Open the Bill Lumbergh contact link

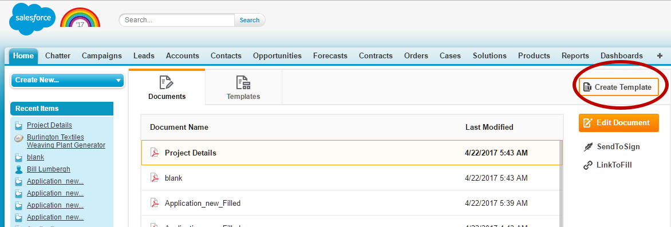[x=48, y=169]
